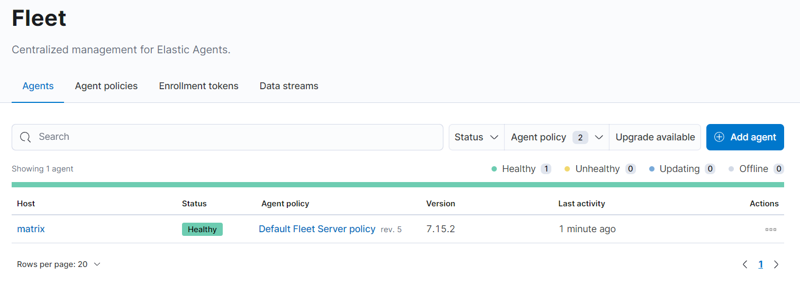Click the Add agent button
800x286 pixels.
pyautogui.click(x=745, y=137)
